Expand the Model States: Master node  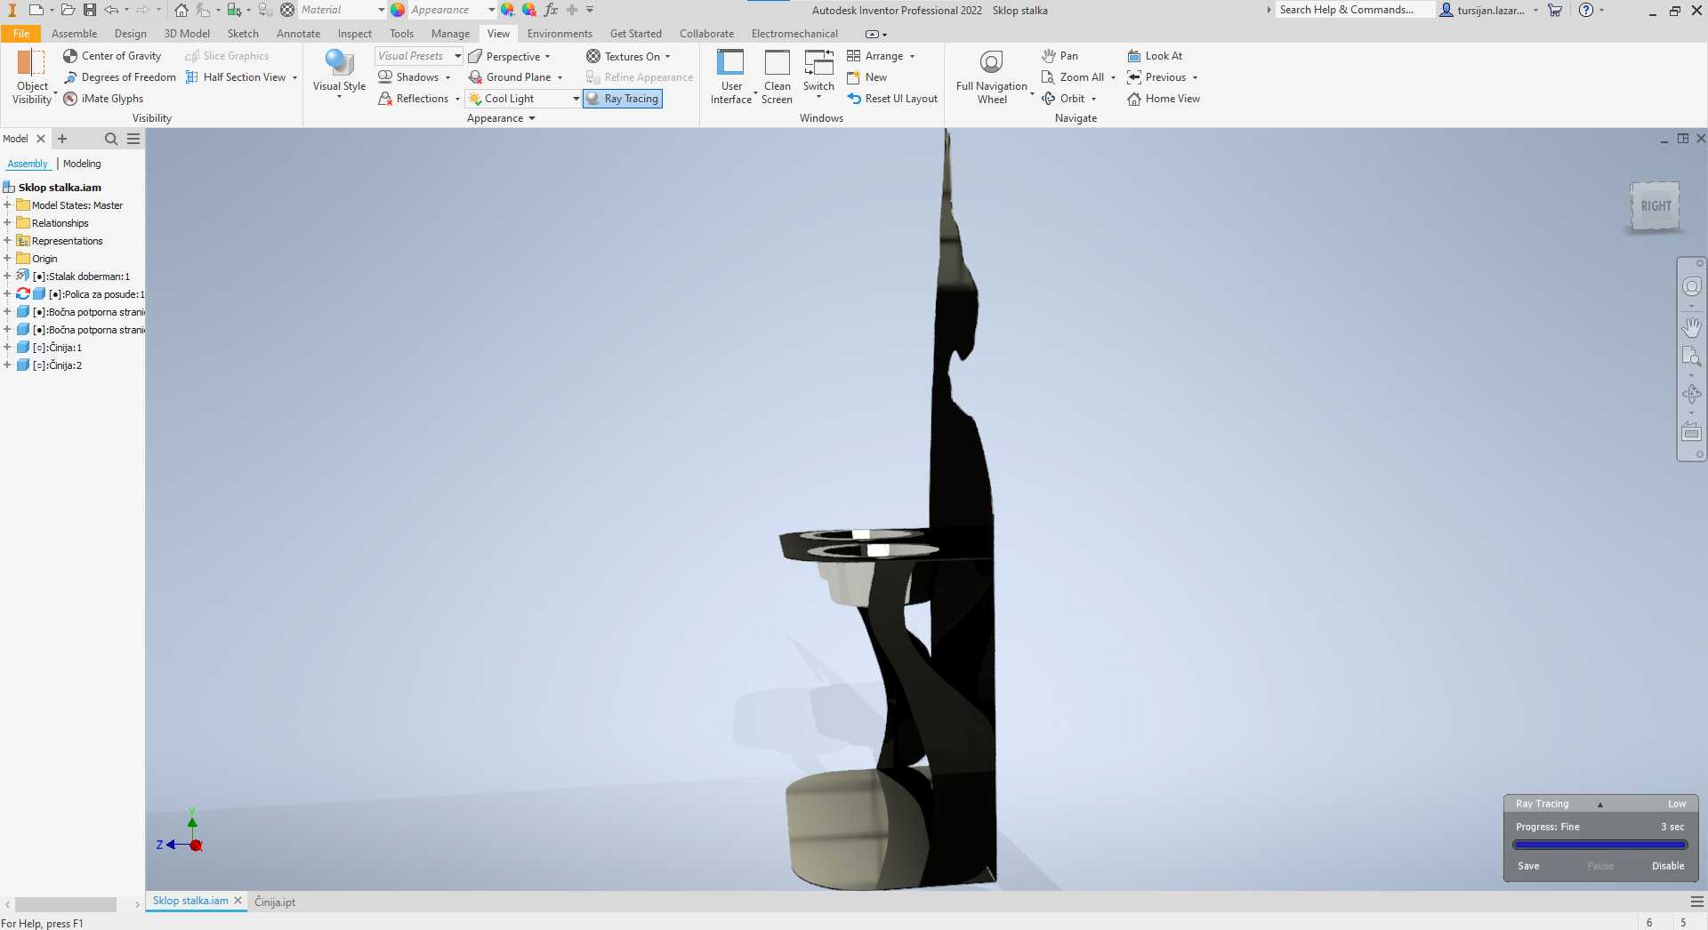pos(7,205)
